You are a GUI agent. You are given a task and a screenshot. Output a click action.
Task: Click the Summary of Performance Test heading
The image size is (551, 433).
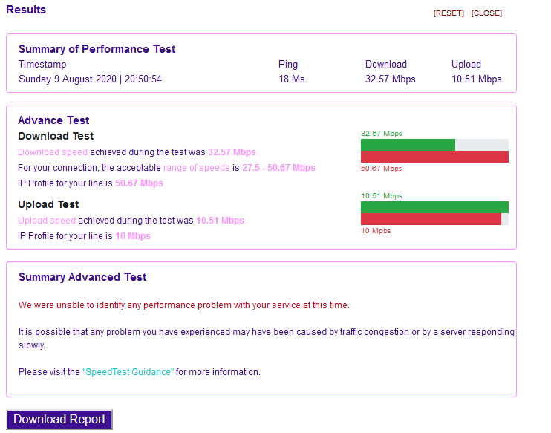(97, 49)
